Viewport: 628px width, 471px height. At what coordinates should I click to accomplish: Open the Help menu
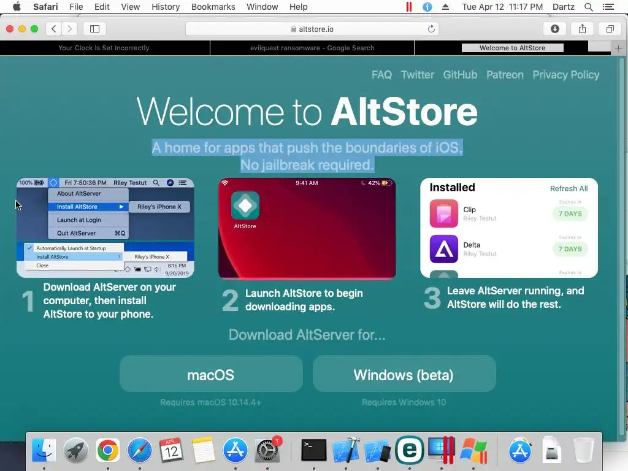[x=299, y=7]
